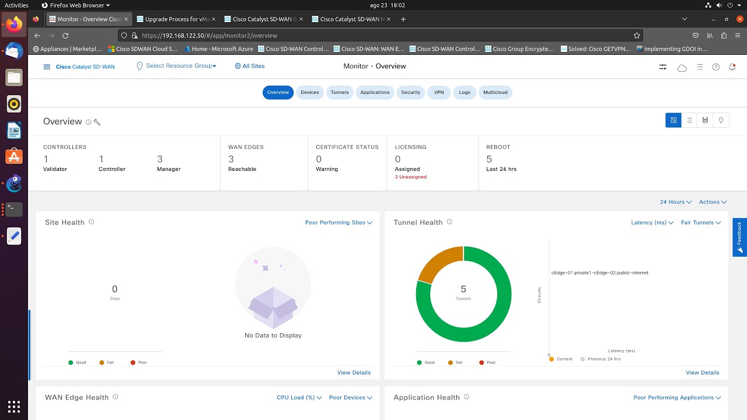The image size is (747, 420).
Task: Reload the page with the browser refresh button
Action: coord(65,36)
